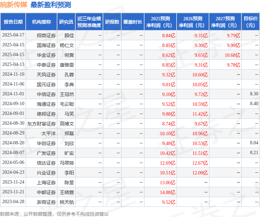Click the 8.84亿 forecast value
Screen dimensions: 260x217
168,35
